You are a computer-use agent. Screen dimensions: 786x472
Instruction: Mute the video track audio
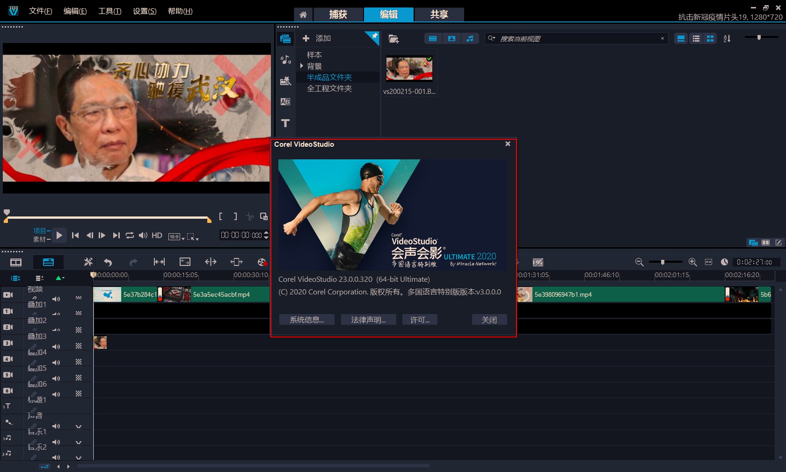pos(56,299)
